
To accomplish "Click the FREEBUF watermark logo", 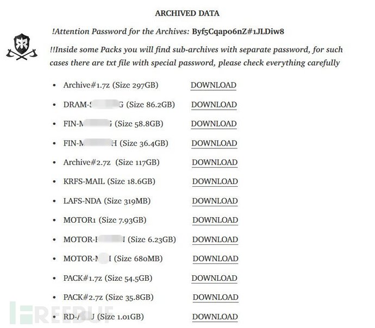I will (61, 313).
